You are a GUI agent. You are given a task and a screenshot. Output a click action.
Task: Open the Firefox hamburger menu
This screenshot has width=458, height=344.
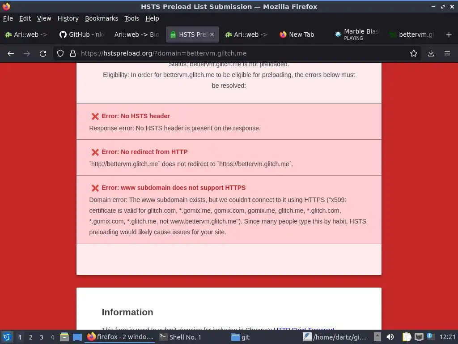(x=447, y=53)
